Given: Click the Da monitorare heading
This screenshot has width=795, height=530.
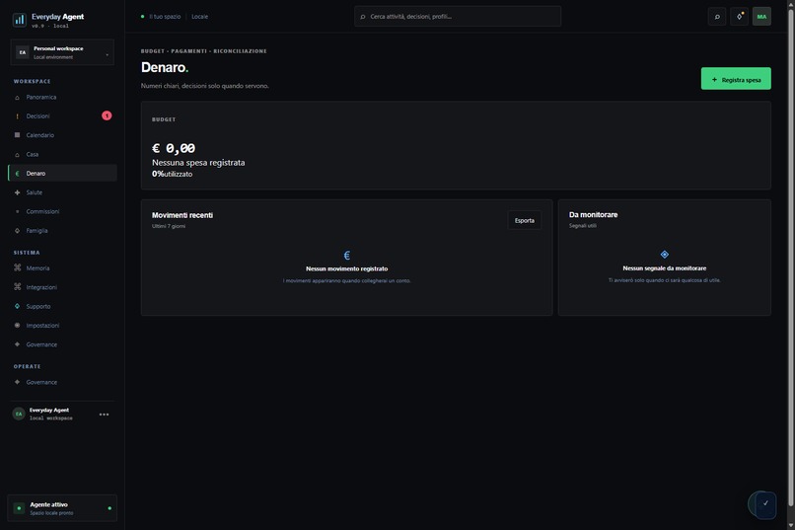Looking at the screenshot, I should pyautogui.click(x=593, y=214).
